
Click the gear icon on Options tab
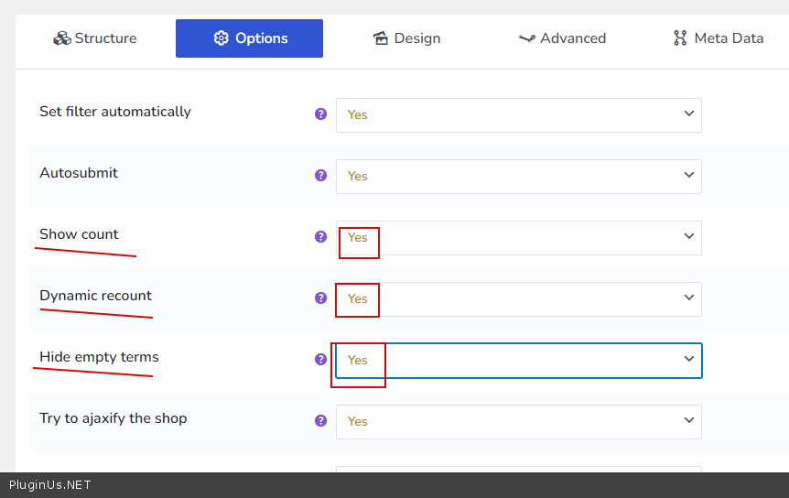221,38
